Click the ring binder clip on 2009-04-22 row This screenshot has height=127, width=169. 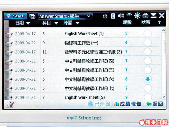9,43
